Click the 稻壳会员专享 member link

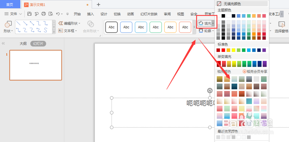pyautogui.click(x=255, y=71)
